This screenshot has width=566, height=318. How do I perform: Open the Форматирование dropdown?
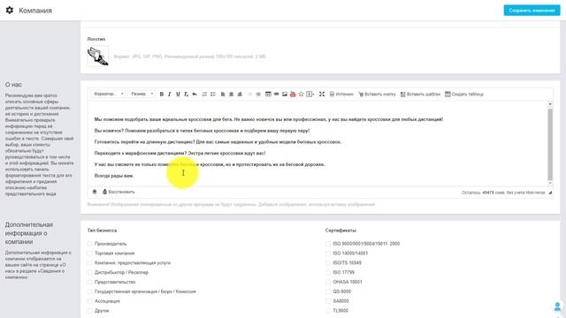(108, 95)
